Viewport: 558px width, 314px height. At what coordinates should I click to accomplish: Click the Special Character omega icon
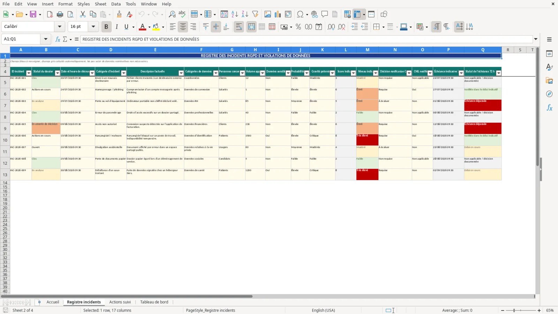pos(300,14)
